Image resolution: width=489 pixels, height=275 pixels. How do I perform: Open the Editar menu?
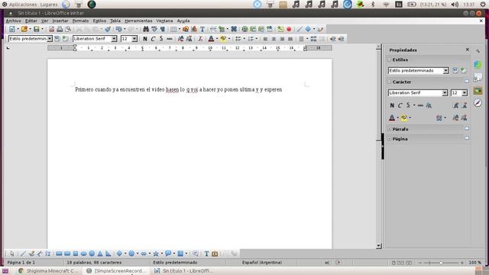pos(31,21)
